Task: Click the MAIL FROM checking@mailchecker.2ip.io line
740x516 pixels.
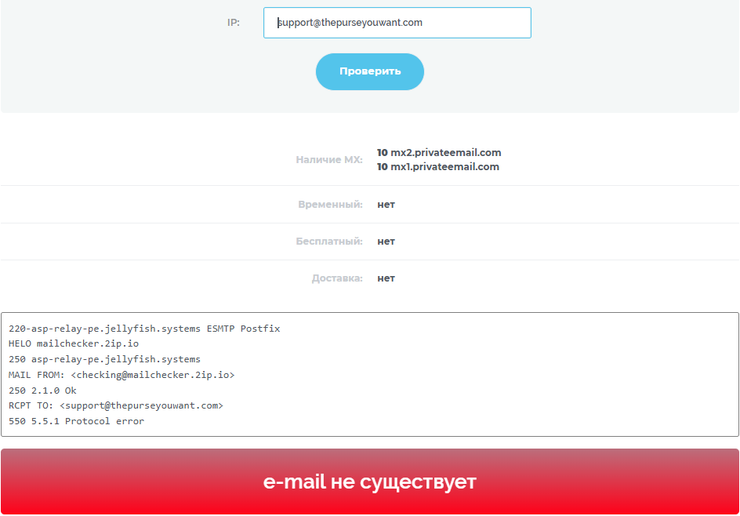Action: pos(122,375)
